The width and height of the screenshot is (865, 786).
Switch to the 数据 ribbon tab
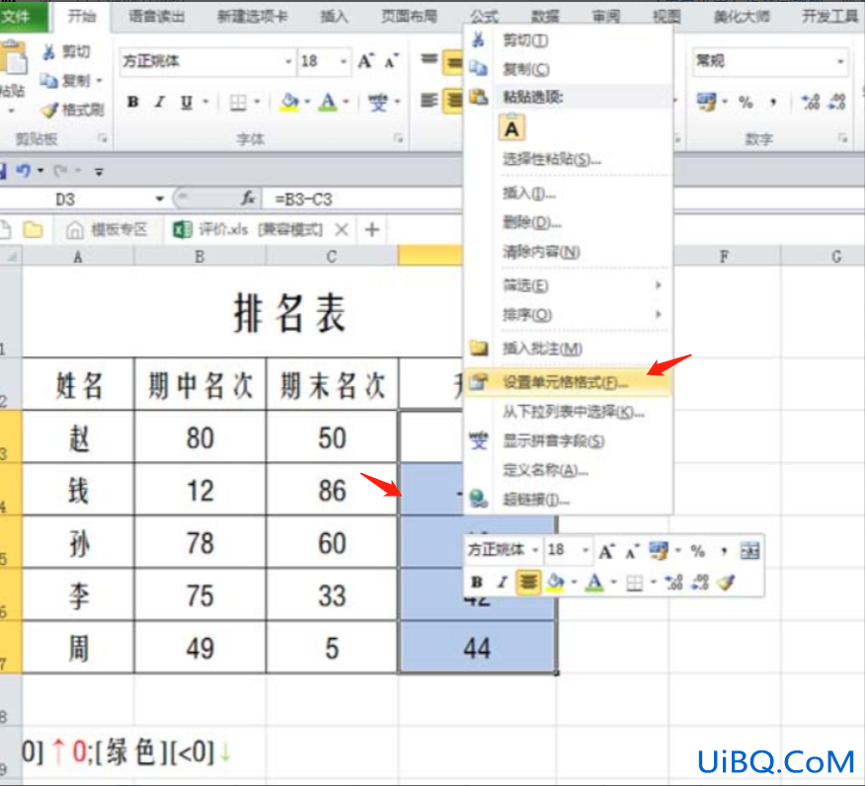545,17
